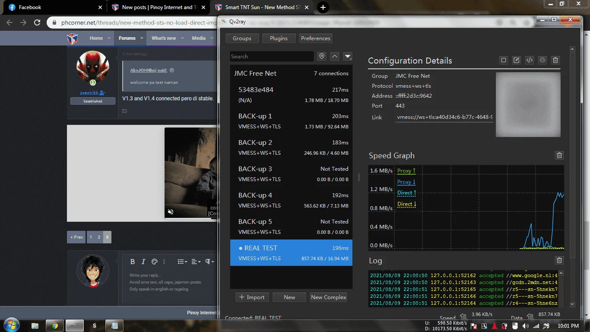Click the panel splitter handle dots
Viewport: 590px width, 332px height.
[x=359, y=177]
